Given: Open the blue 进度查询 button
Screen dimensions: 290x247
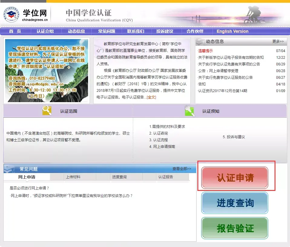Looking at the screenshot, I should (x=235, y=202).
